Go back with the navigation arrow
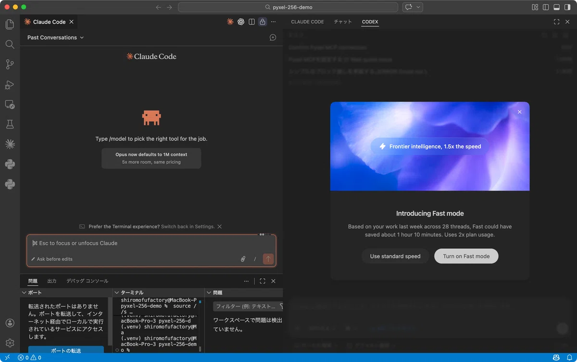The image size is (577, 362). (159, 7)
